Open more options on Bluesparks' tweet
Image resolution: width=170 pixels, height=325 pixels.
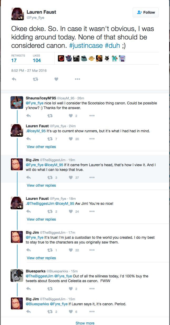click(92, 289)
